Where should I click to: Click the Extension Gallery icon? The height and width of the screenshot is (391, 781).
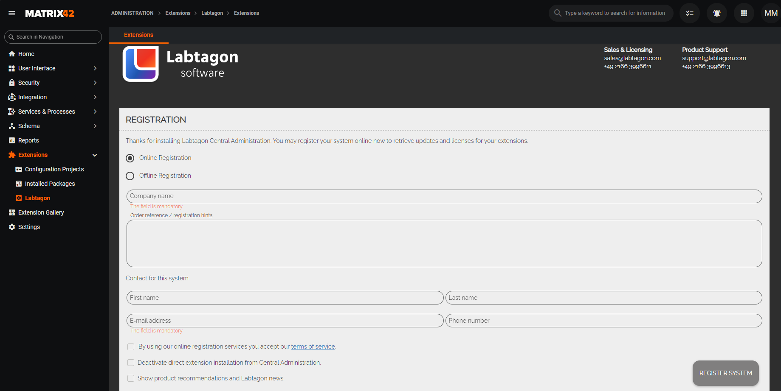(12, 212)
